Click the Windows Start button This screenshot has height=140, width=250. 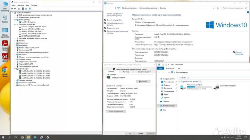pyautogui.click(x=3, y=138)
